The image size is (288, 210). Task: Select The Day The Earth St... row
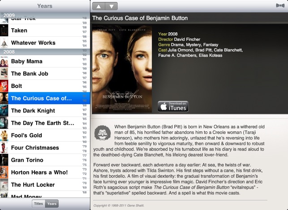point(45,123)
